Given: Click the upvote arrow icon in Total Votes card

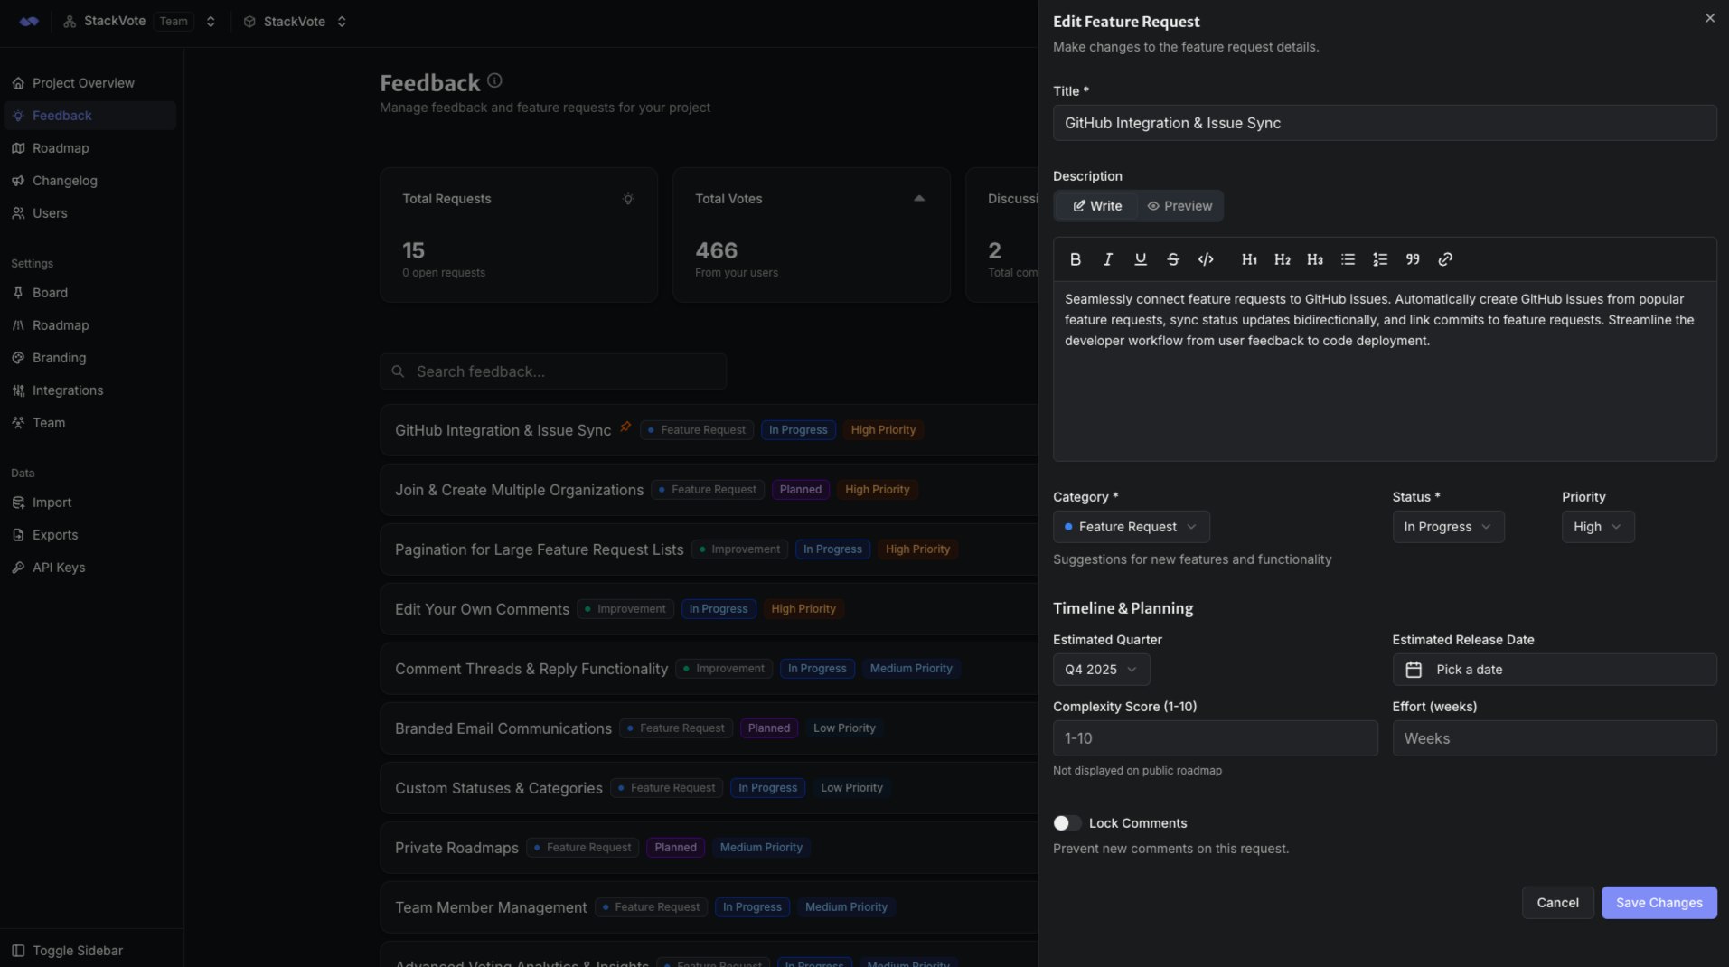Looking at the screenshot, I should (919, 199).
